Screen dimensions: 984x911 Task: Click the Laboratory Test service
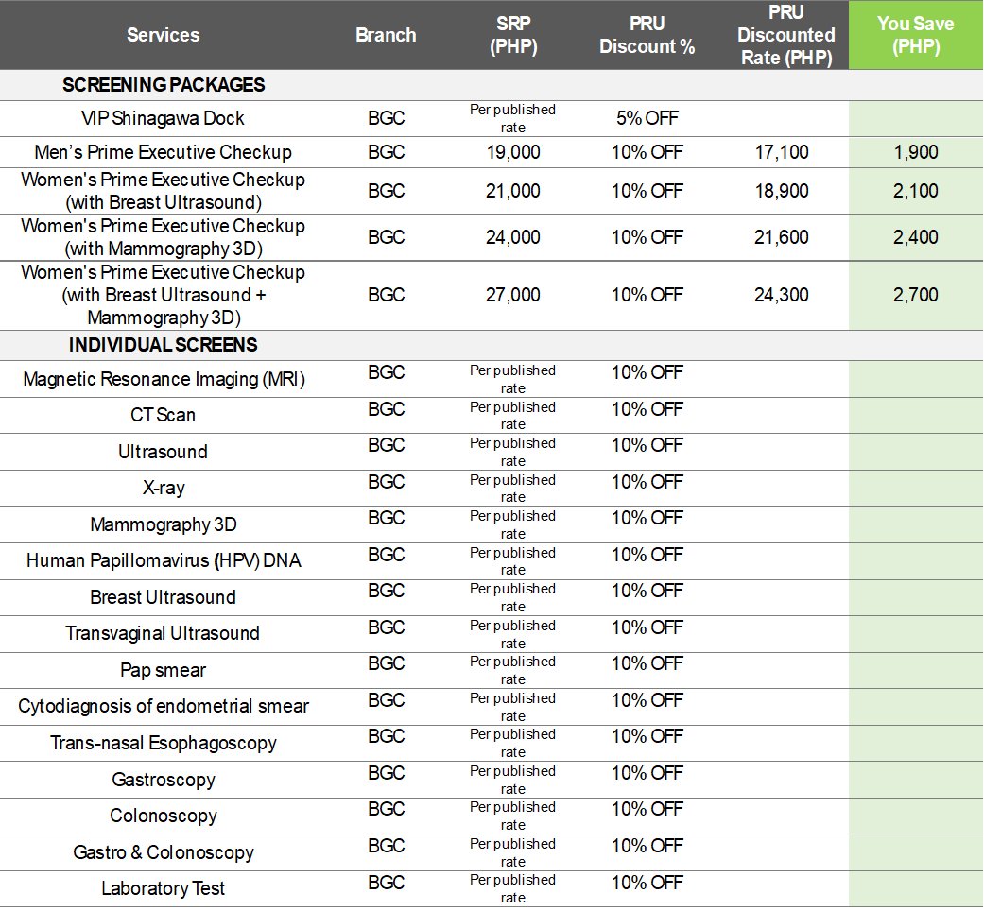[x=164, y=888]
